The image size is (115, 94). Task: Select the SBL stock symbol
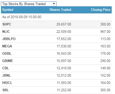(6, 90)
